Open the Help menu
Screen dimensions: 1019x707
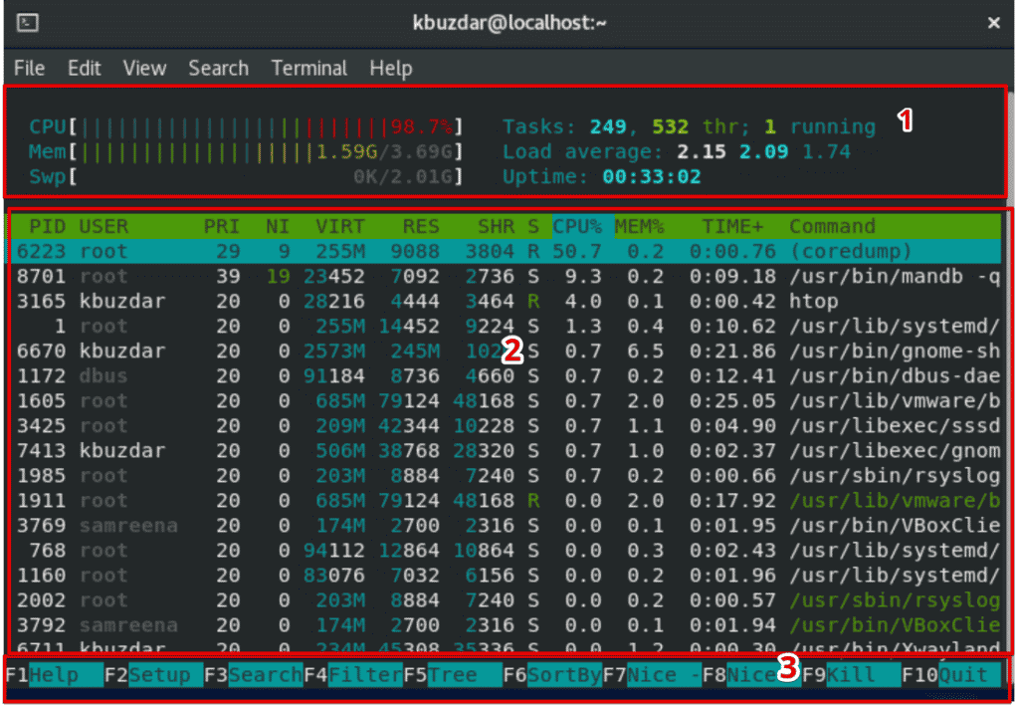pos(390,68)
